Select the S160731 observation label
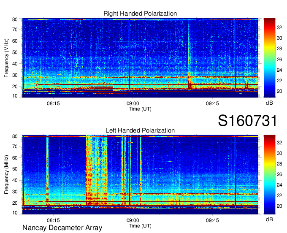The height and width of the screenshot is (233, 287). pos(247,121)
